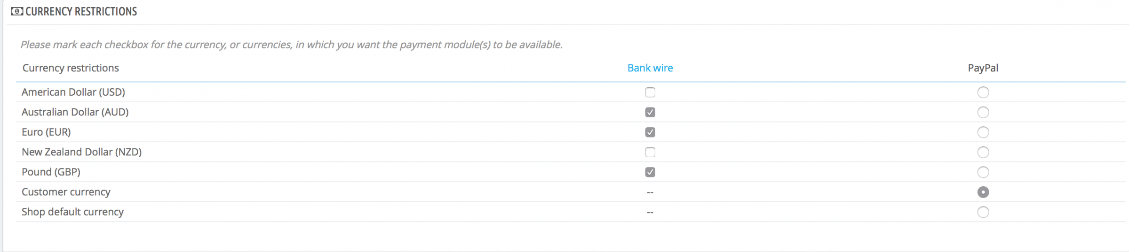Click the Shop default currency row label
The image size is (1129, 252).
point(72,212)
